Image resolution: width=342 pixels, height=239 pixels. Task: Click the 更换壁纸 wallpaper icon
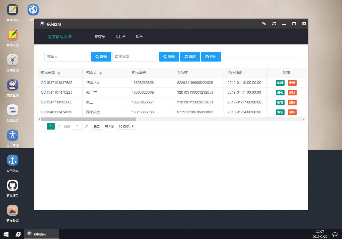[13, 211]
